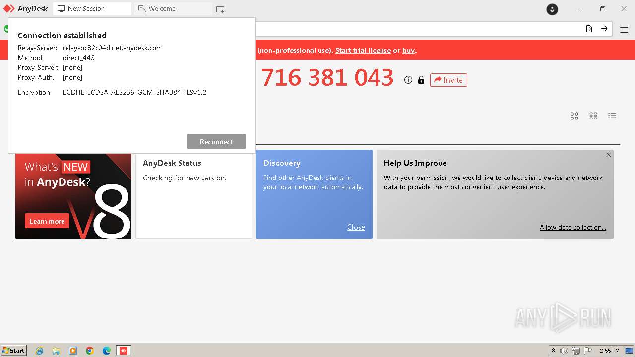Open the What's NEW in AnyDesk v8 thumbnail
Screen dimensions: 635x357
point(73,196)
